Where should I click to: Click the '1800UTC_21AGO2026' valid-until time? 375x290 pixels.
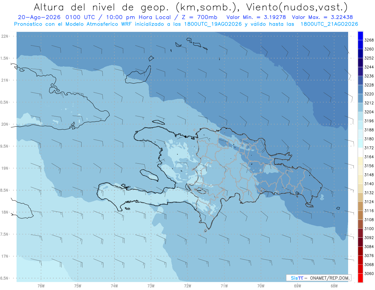[329, 24]
